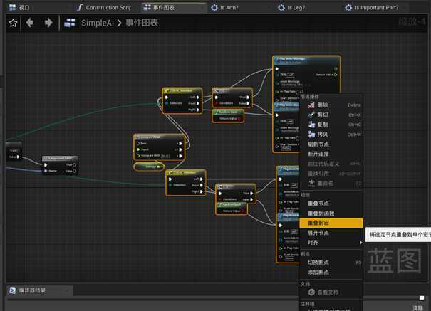
Task: Open the 编译器结果 tab
Action: [x=39, y=290]
